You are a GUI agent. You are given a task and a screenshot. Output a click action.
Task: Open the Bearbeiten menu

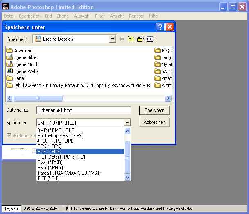[x=29, y=16]
